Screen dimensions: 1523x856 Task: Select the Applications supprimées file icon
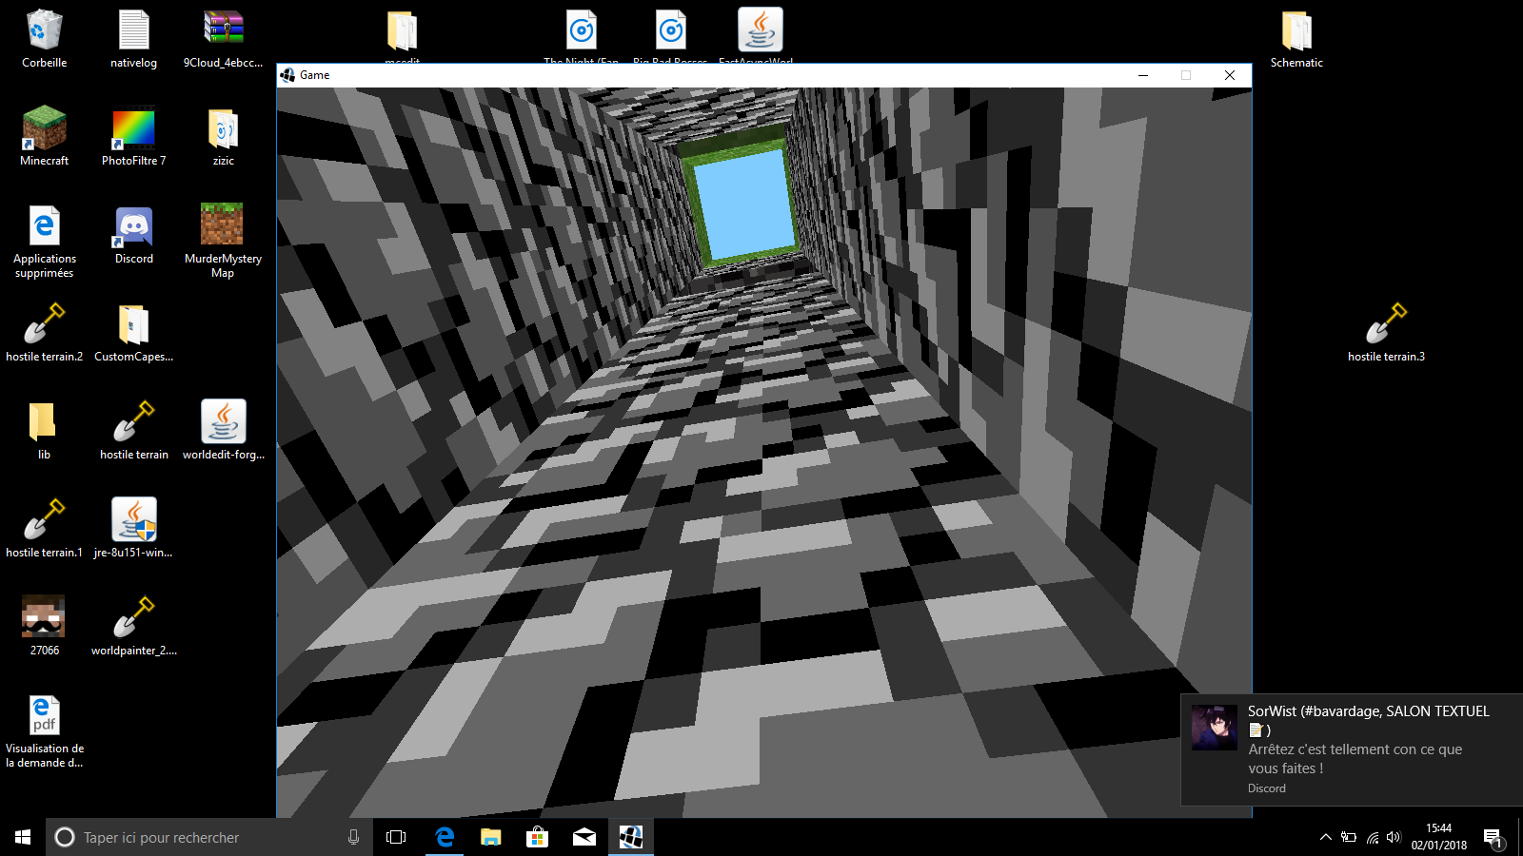(44, 226)
